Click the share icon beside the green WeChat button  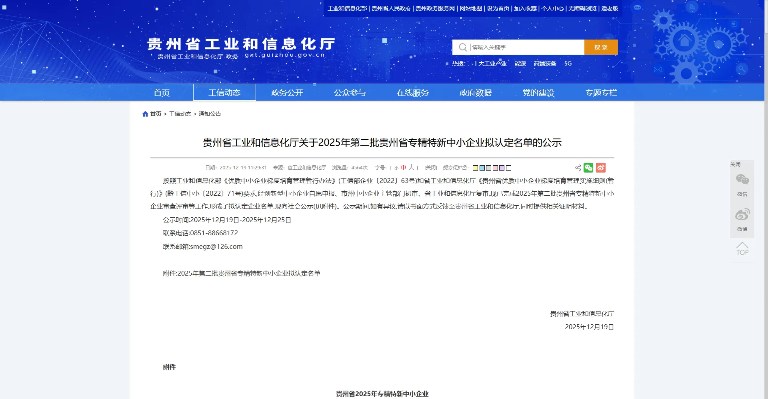[578, 168]
